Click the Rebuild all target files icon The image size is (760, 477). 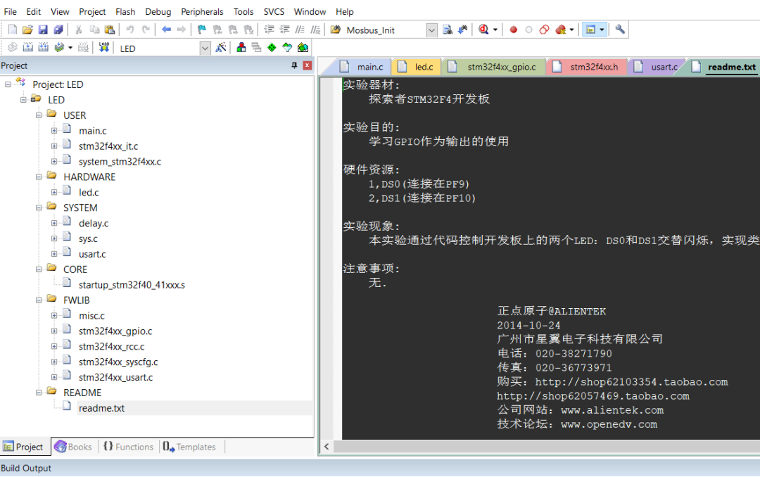click(x=43, y=48)
